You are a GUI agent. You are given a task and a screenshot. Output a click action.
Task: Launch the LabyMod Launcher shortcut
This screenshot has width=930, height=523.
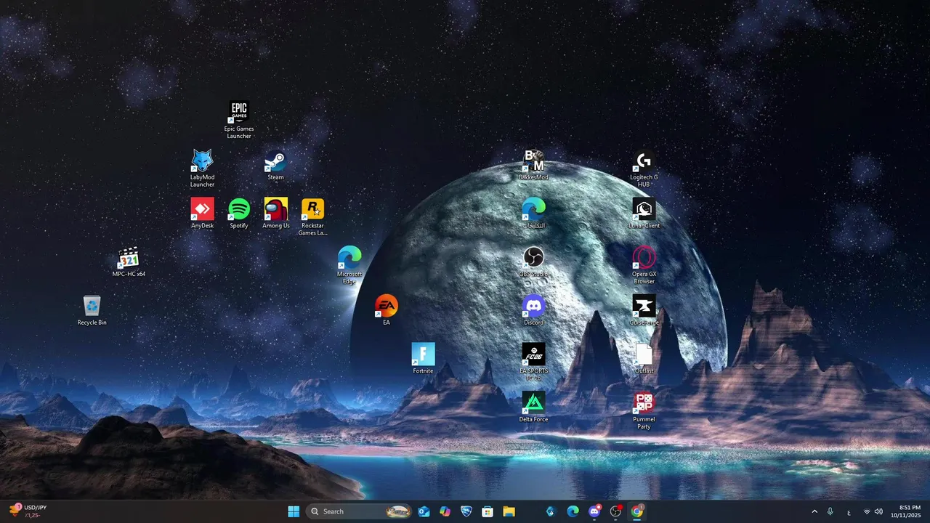pyautogui.click(x=202, y=169)
